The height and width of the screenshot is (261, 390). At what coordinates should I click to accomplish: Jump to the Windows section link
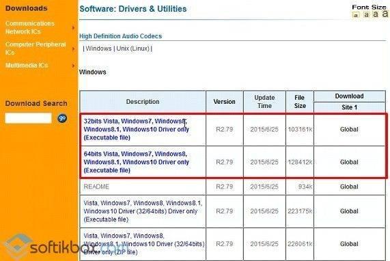coord(98,49)
